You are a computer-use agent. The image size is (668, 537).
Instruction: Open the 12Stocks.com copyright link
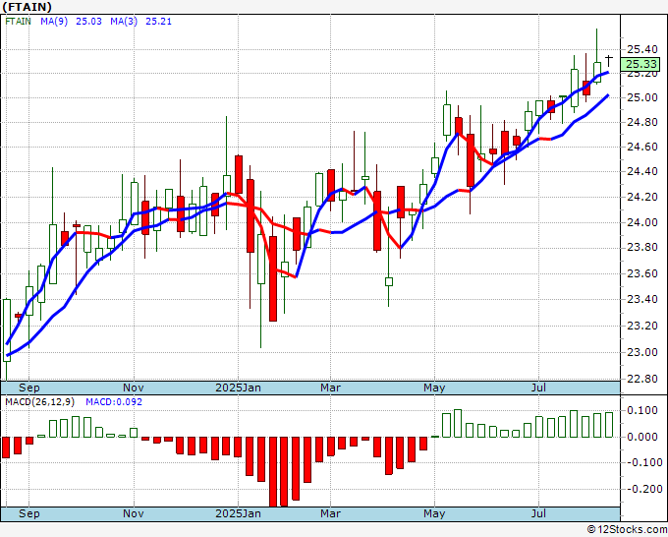click(627, 530)
